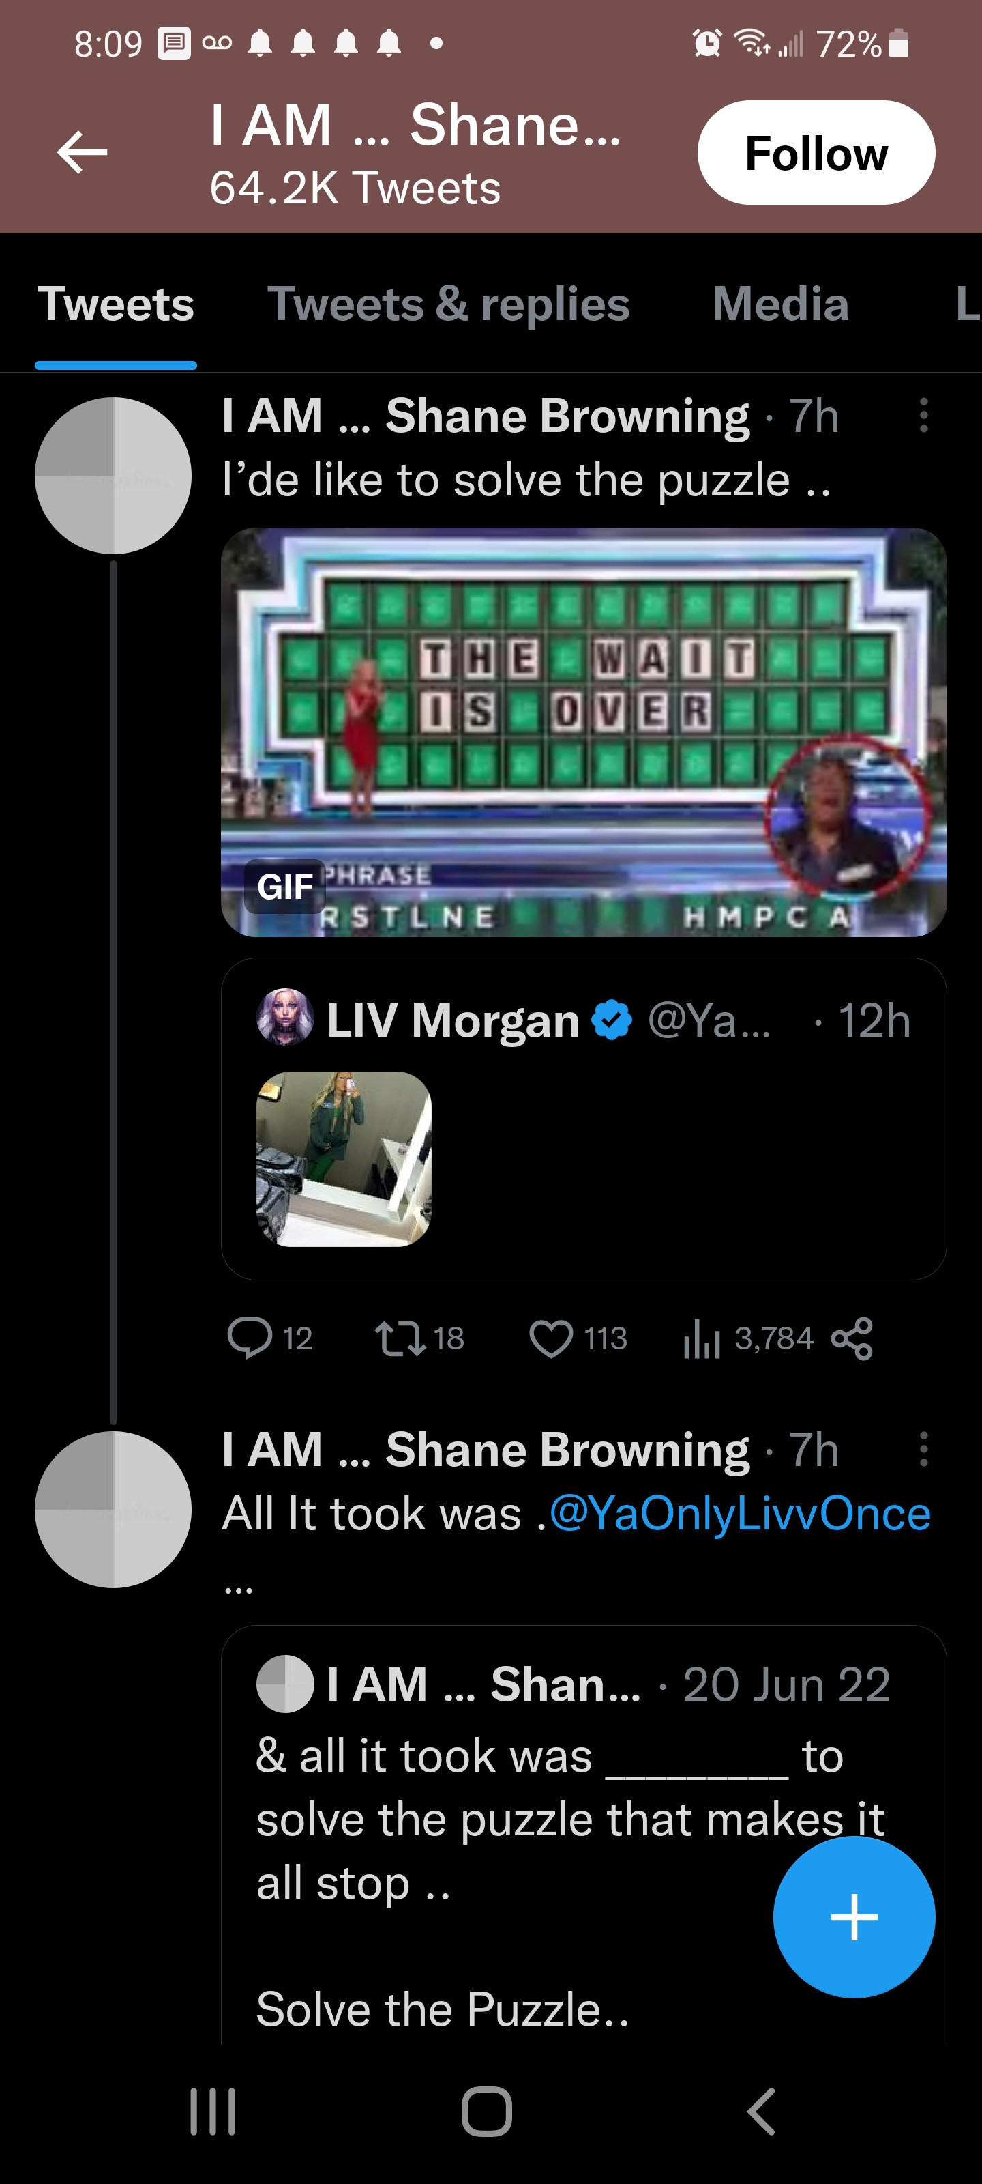Follow the Shane Browning account
Screen dimensions: 982x2184
point(815,153)
